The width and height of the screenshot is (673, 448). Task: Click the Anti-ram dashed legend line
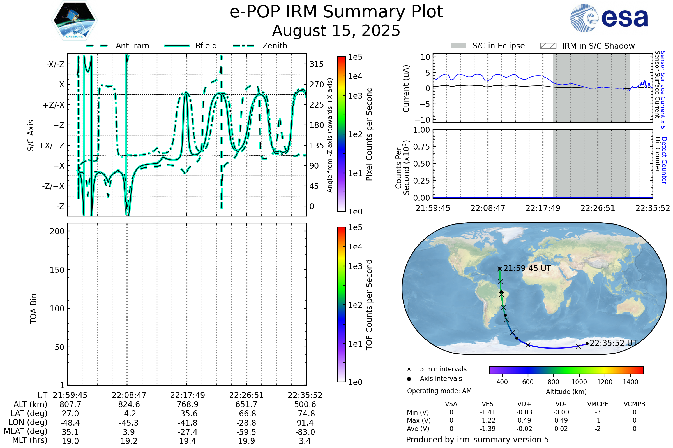tap(97, 46)
